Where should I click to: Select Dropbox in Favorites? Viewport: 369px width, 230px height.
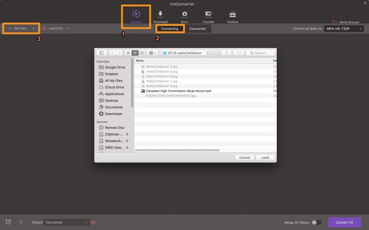pyautogui.click(x=109, y=74)
